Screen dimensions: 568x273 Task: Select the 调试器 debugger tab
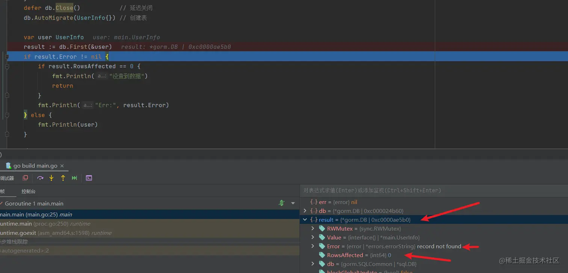click(x=7, y=178)
